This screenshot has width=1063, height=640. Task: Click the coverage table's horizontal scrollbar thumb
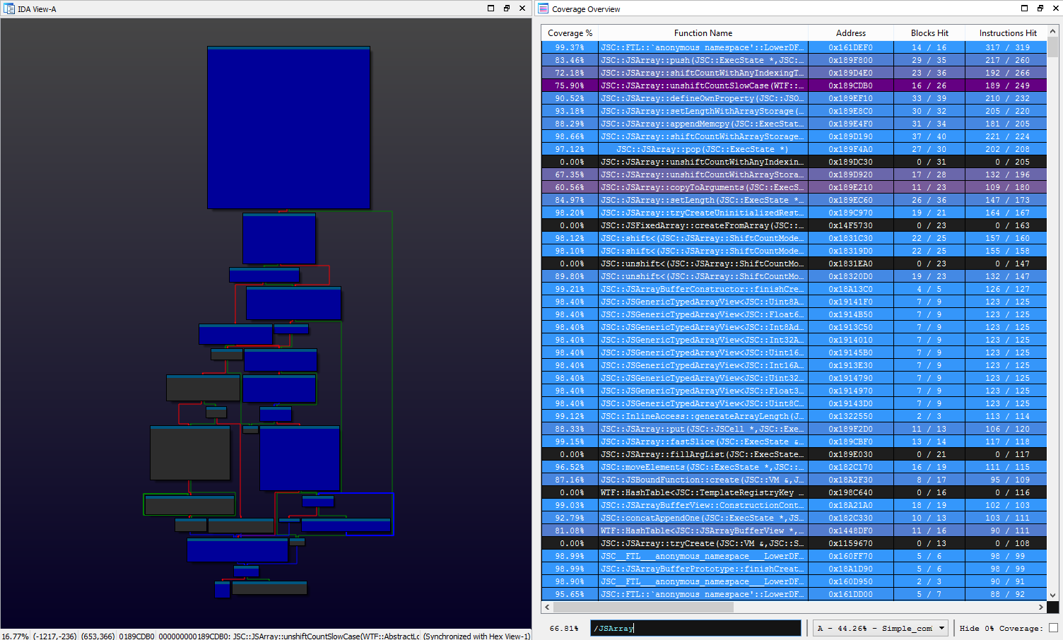click(643, 607)
